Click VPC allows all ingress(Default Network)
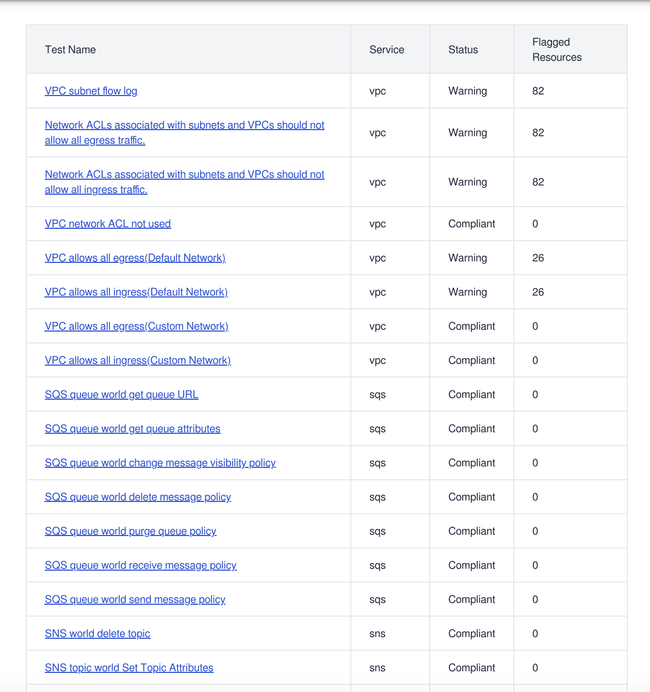The height and width of the screenshot is (692, 650). pyautogui.click(x=136, y=292)
